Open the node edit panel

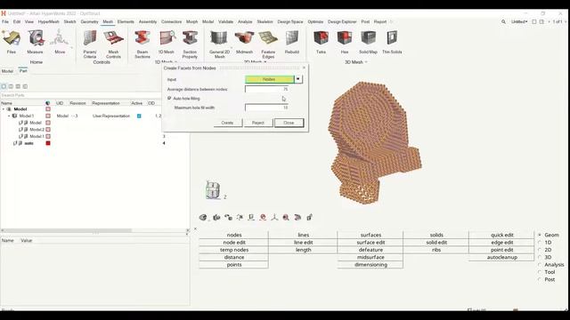coord(234,243)
